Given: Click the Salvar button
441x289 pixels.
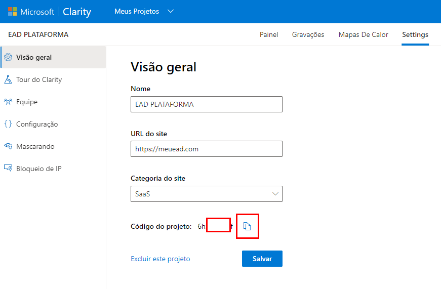Looking at the screenshot, I should [262, 259].
